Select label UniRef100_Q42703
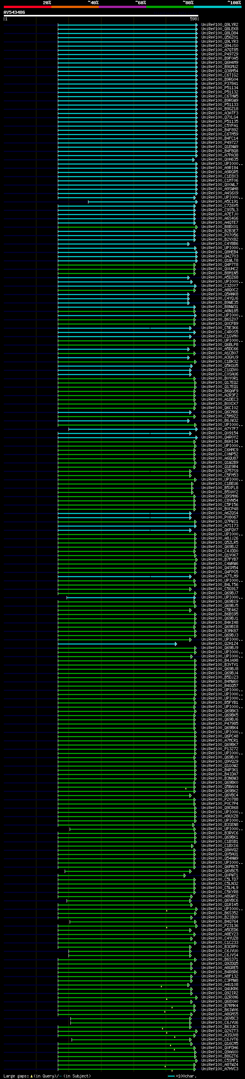 (220, 257)
